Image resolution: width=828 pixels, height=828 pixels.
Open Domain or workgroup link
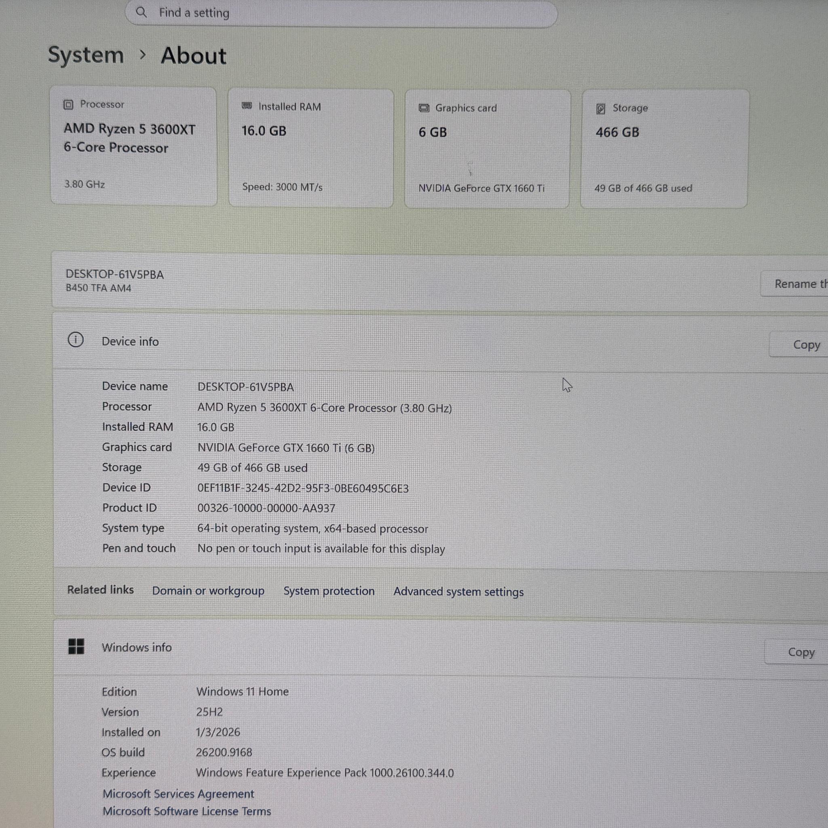208,591
